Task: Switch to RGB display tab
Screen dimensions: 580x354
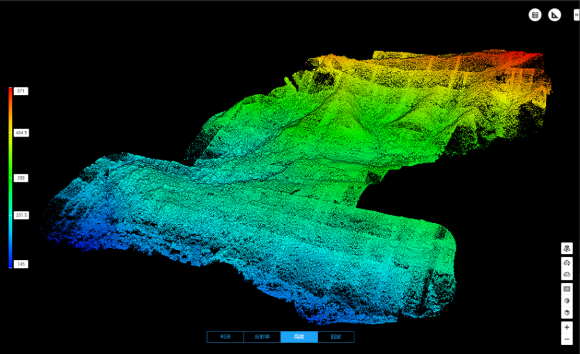Action: (225, 337)
